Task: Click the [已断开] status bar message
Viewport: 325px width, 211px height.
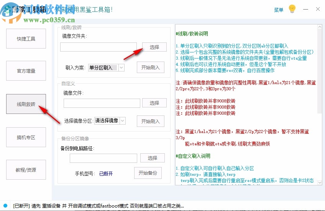Action: tap(98, 206)
